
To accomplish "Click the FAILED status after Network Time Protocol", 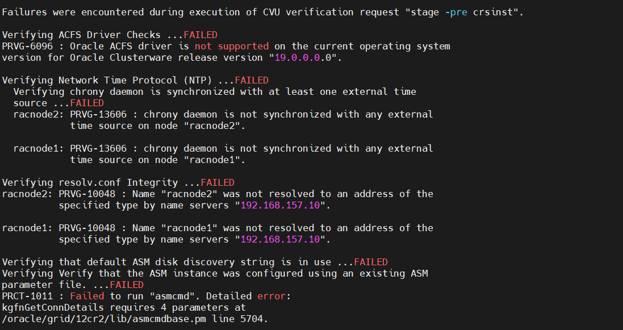I will [x=252, y=80].
